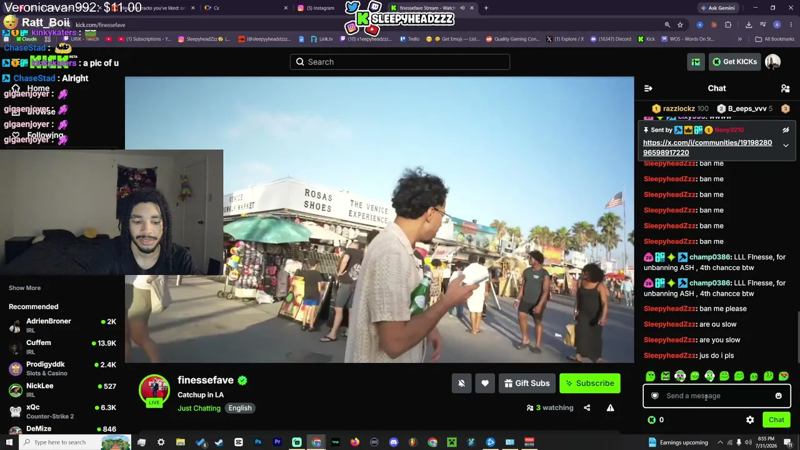Open the chat users list icon

point(786,88)
